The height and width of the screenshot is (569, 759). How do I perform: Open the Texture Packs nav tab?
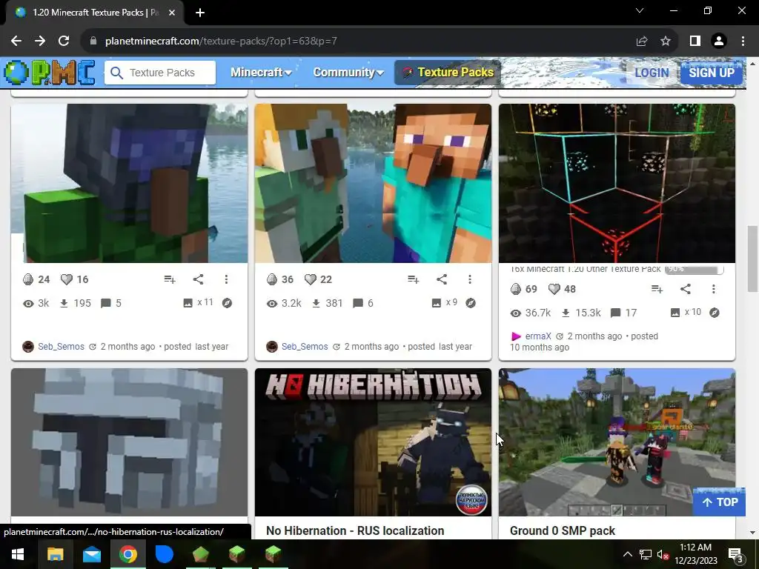tap(447, 73)
